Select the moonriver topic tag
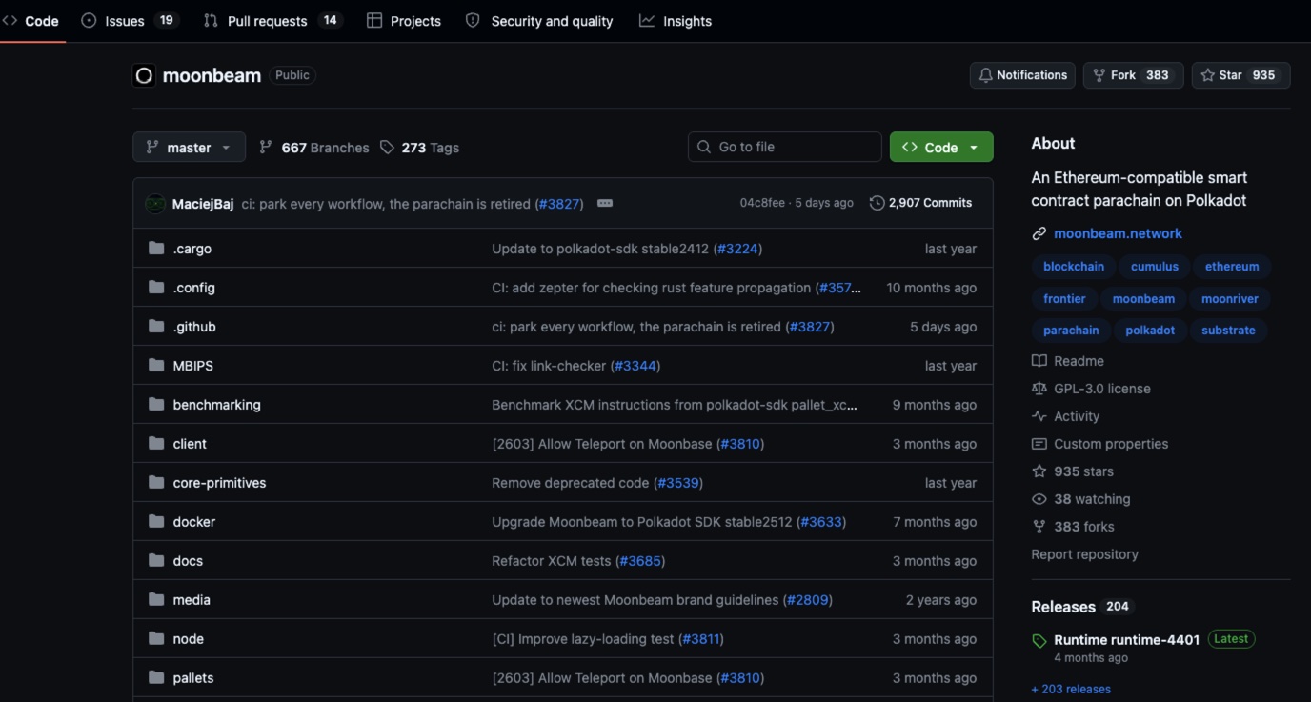 coord(1230,299)
